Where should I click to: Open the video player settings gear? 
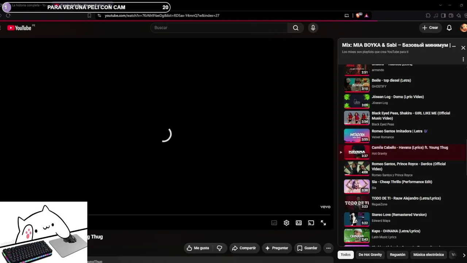point(286,223)
